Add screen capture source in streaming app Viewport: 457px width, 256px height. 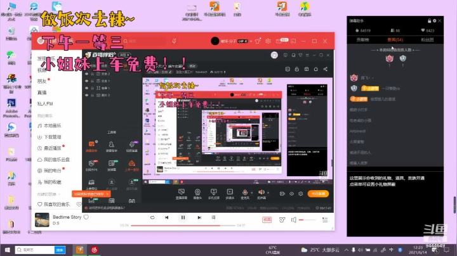(x=182, y=194)
